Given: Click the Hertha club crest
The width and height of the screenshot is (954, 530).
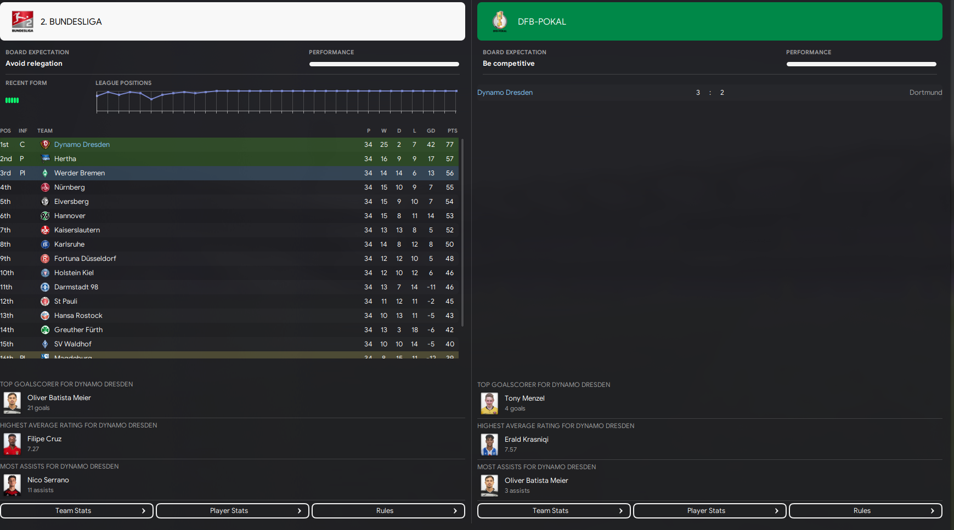Looking at the screenshot, I should pos(45,159).
